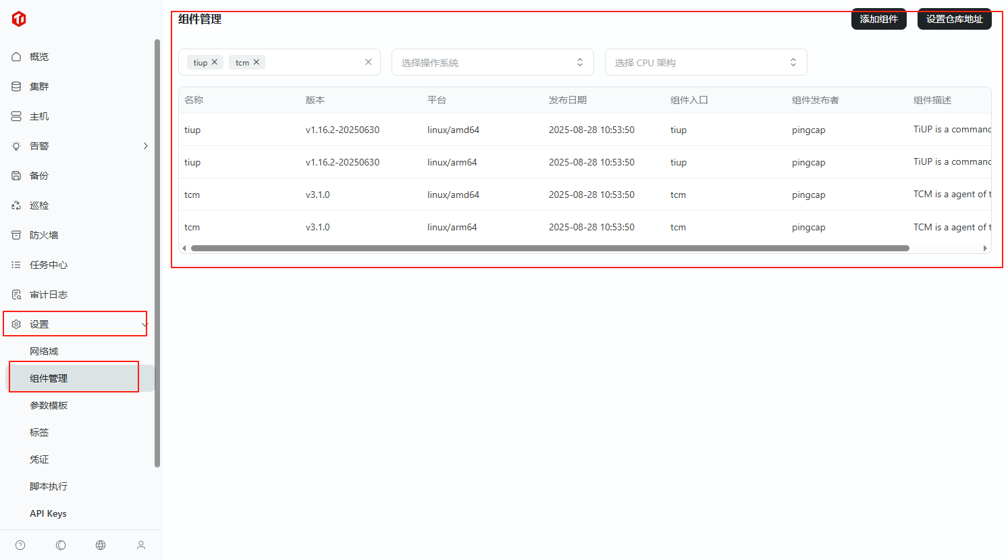The height and width of the screenshot is (560, 1008).
Task: Click the table's horizontal scrollbar thumb
Action: pos(550,248)
